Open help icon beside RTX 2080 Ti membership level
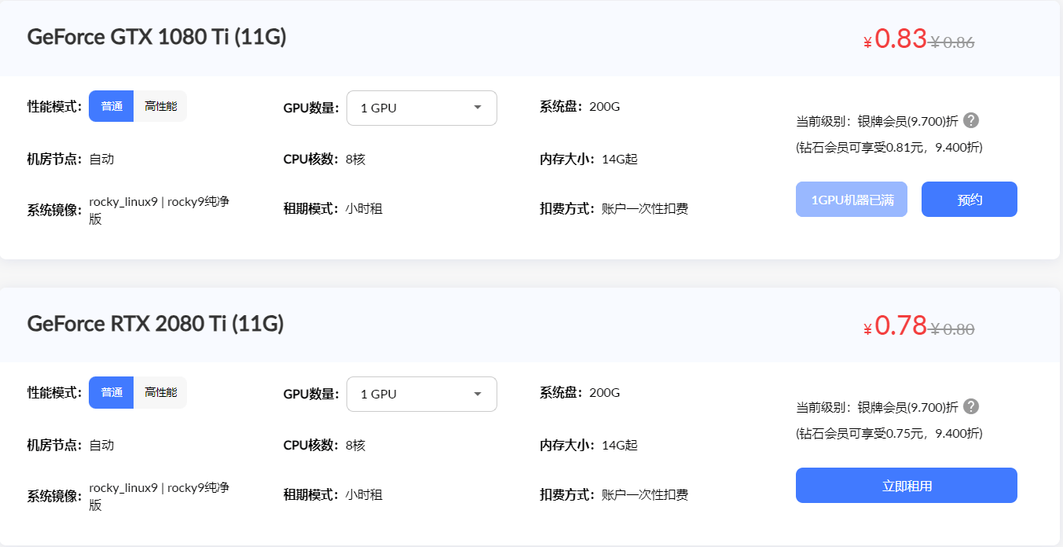The image size is (1063, 547). [971, 406]
